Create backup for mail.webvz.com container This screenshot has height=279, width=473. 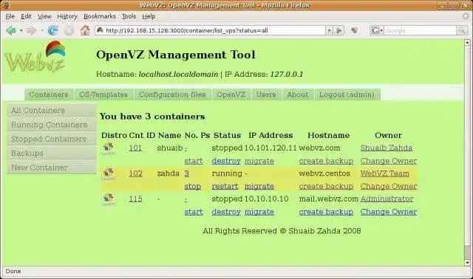(326, 212)
